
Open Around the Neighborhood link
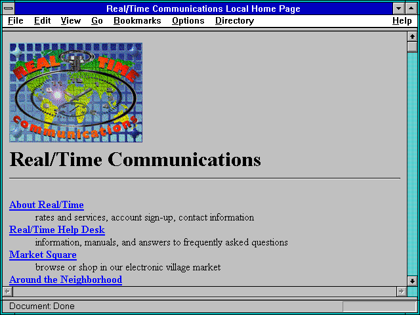click(x=66, y=280)
